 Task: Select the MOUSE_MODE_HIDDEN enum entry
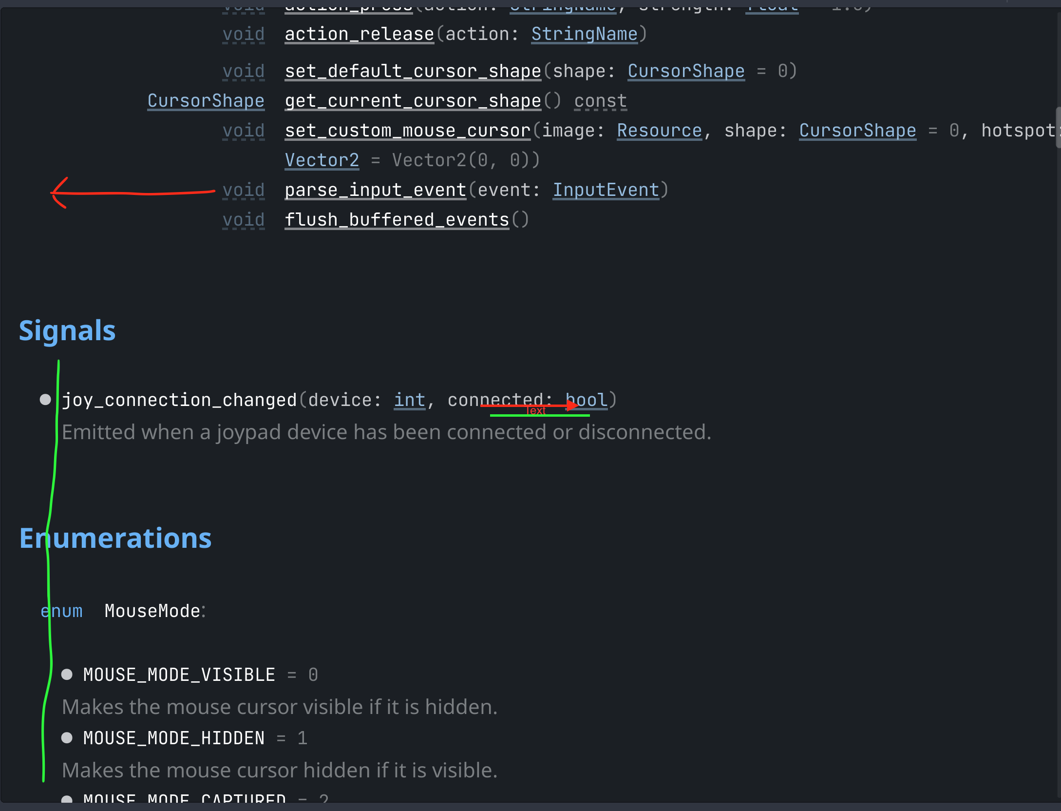[x=173, y=737]
